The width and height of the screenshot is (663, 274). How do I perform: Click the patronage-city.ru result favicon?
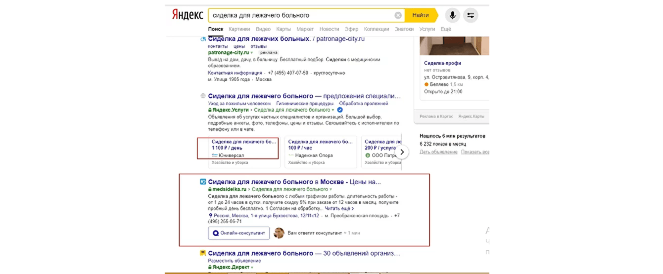[x=203, y=39]
